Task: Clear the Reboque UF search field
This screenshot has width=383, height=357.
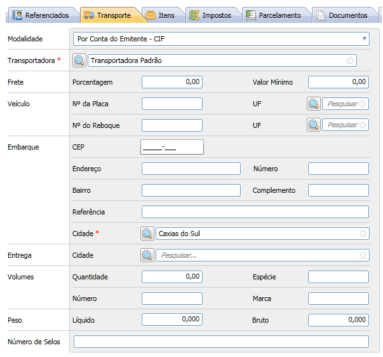Action: tap(363, 125)
